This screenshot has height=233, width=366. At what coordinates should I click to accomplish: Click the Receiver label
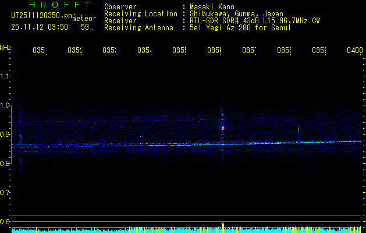[x=120, y=21]
